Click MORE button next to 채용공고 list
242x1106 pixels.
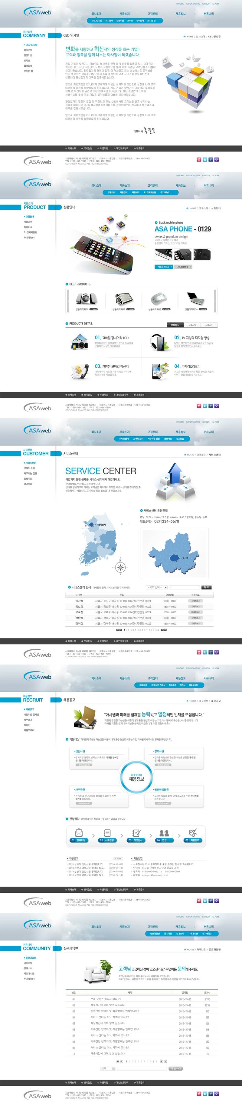click(118, 859)
